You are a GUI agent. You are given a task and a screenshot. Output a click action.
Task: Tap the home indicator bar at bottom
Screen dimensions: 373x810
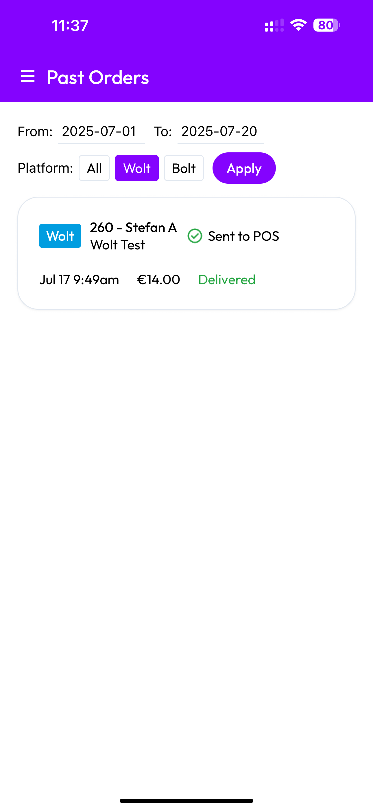click(186, 800)
